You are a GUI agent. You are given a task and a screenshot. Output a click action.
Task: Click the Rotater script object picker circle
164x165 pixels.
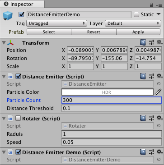point(159,126)
